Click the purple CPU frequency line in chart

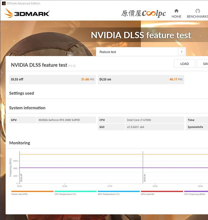click(x=114, y=168)
